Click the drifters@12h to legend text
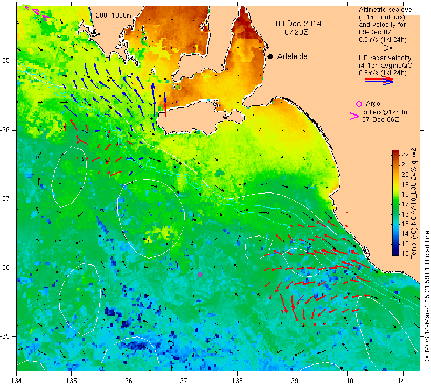The width and height of the screenshot is (431, 387). (x=384, y=112)
